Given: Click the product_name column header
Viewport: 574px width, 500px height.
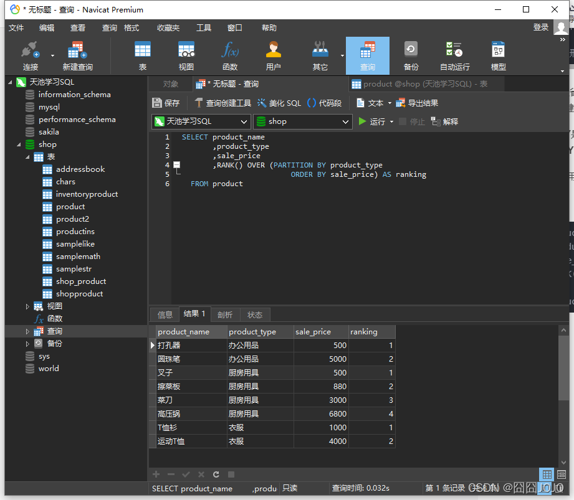Looking at the screenshot, I should coord(191,332).
